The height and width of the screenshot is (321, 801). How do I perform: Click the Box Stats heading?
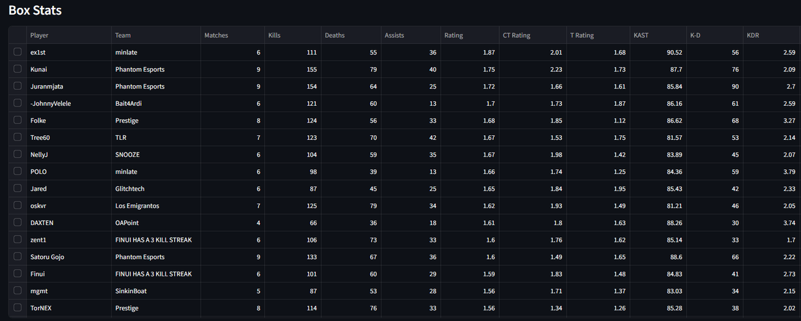pos(35,10)
